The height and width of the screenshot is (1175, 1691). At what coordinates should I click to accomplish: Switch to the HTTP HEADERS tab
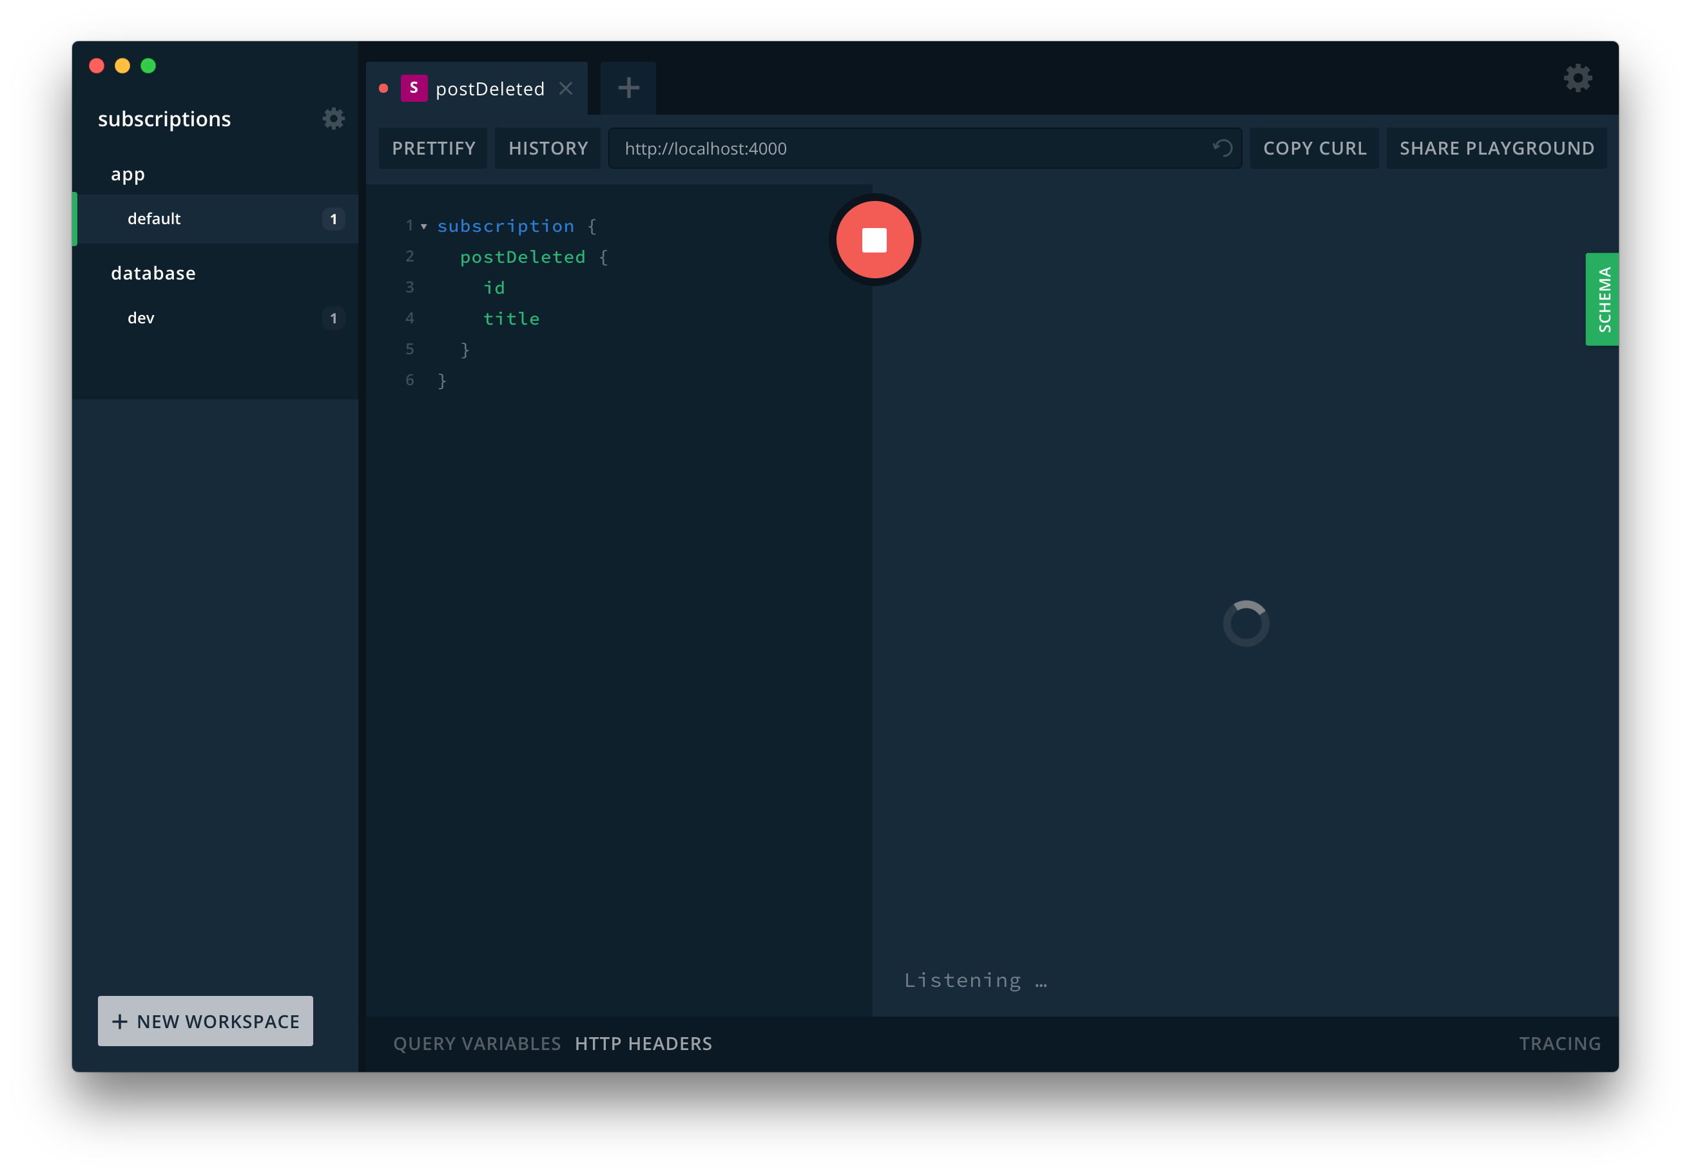pos(643,1043)
